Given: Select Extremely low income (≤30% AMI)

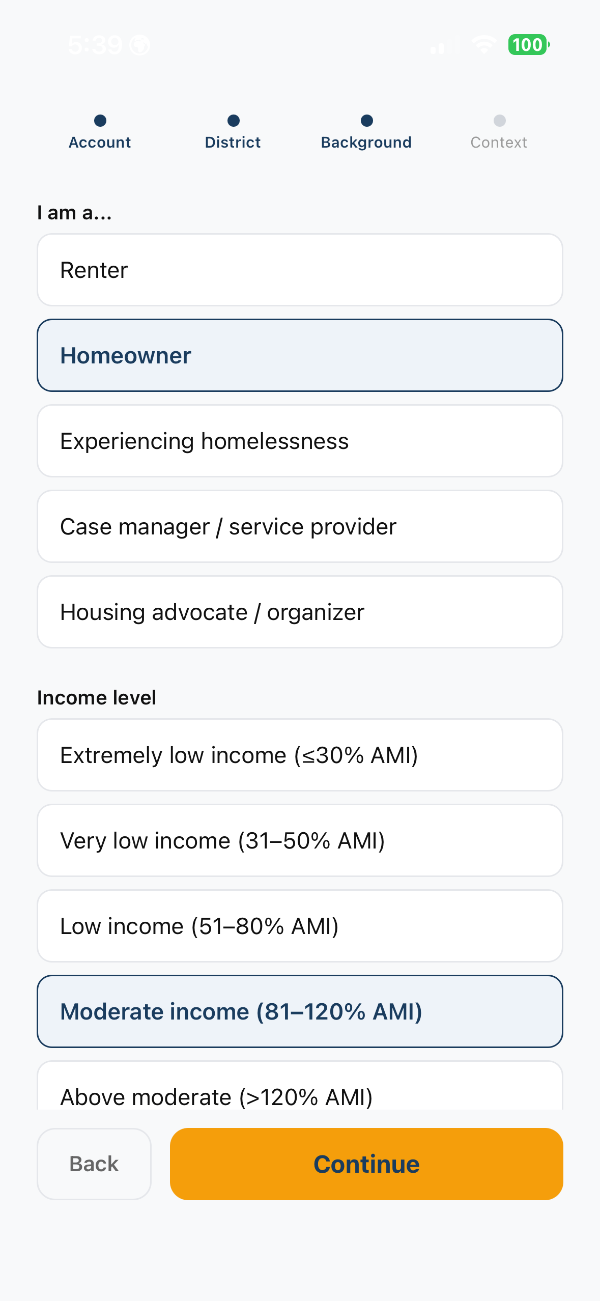Looking at the screenshot, I should point(300,755).
